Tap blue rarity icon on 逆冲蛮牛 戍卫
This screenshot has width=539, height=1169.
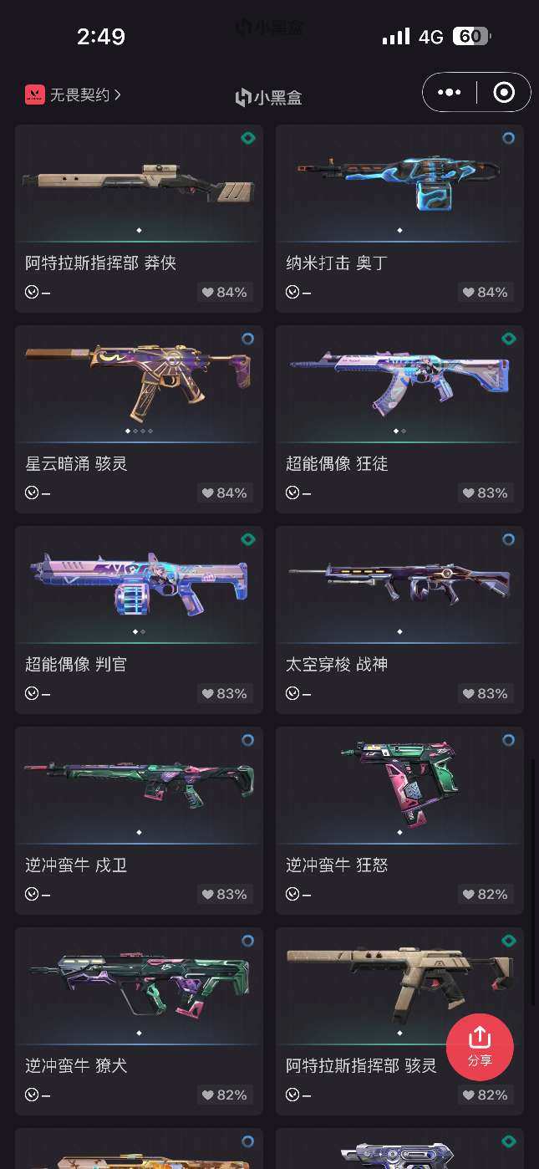pyautogui.click(x=247, y=740)
